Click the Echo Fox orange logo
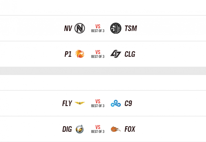 pyautogui.click(x=116, y=129)
